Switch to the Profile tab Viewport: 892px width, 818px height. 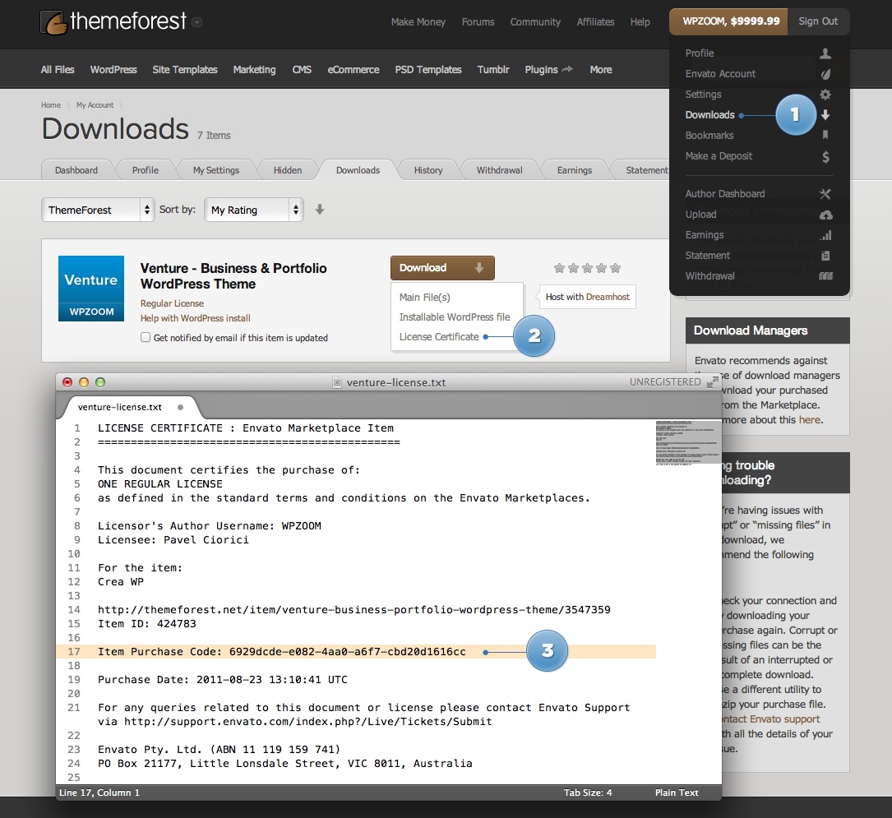tap(145, 170)
